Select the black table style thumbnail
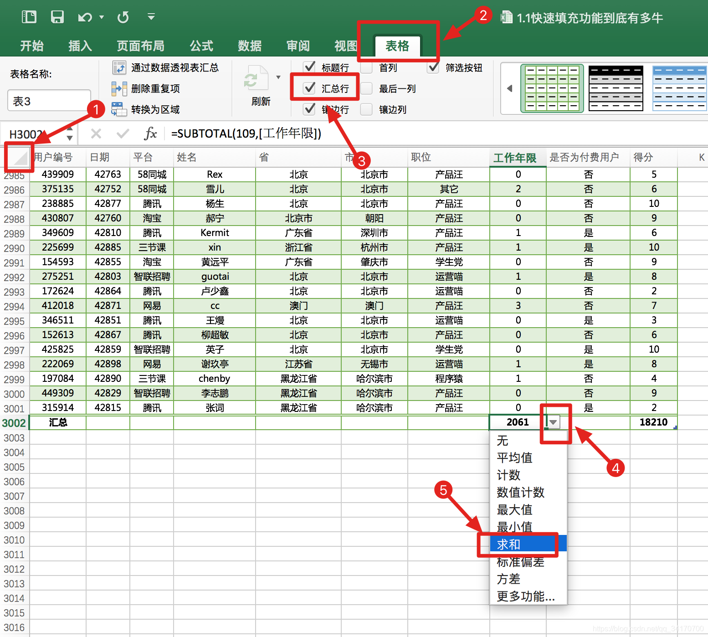The image size is (708, 637). pos(616,88)
